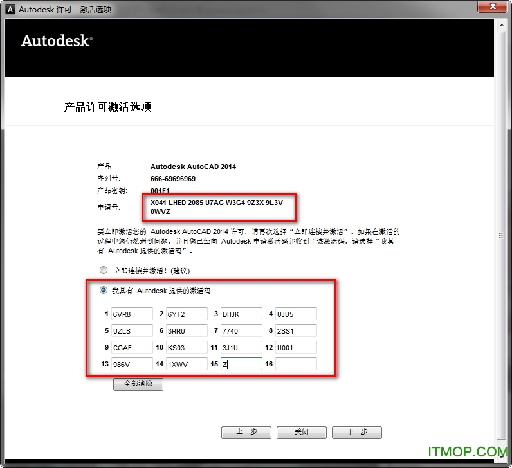512x468 pixels.
Task: Click the Autodesk 'A' title bar icon
Action: [10, 9]
